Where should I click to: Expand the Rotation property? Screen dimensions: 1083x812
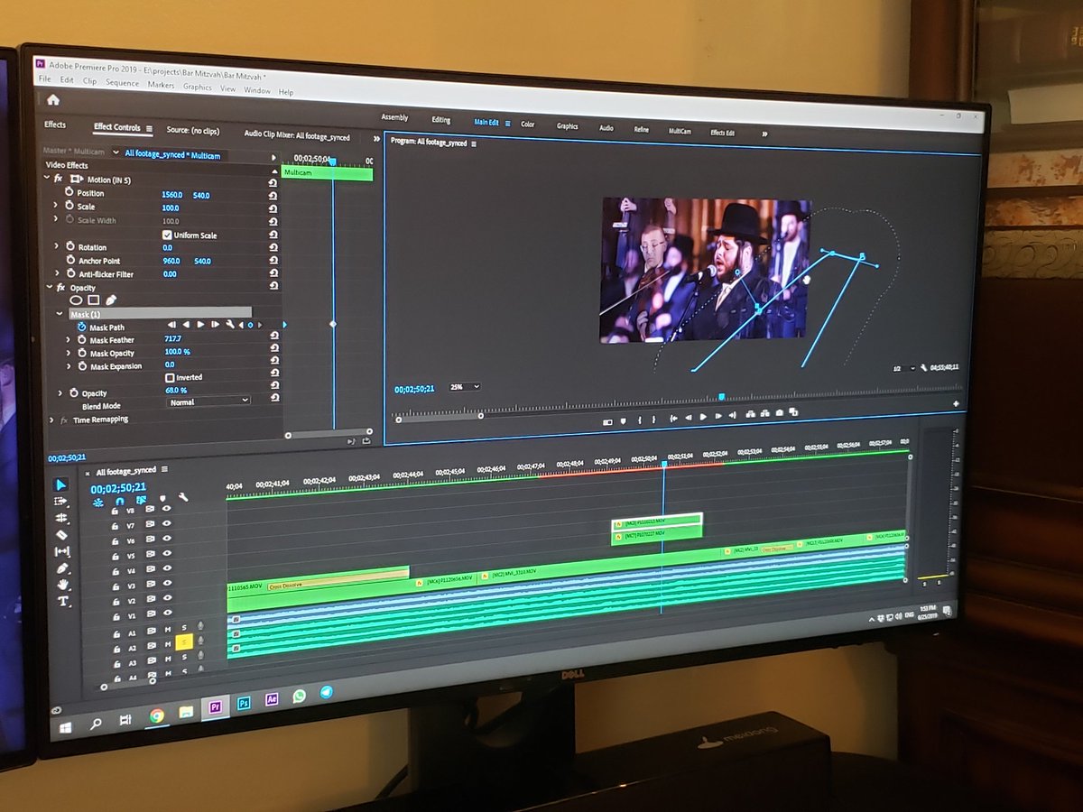[x=57, y=246]
